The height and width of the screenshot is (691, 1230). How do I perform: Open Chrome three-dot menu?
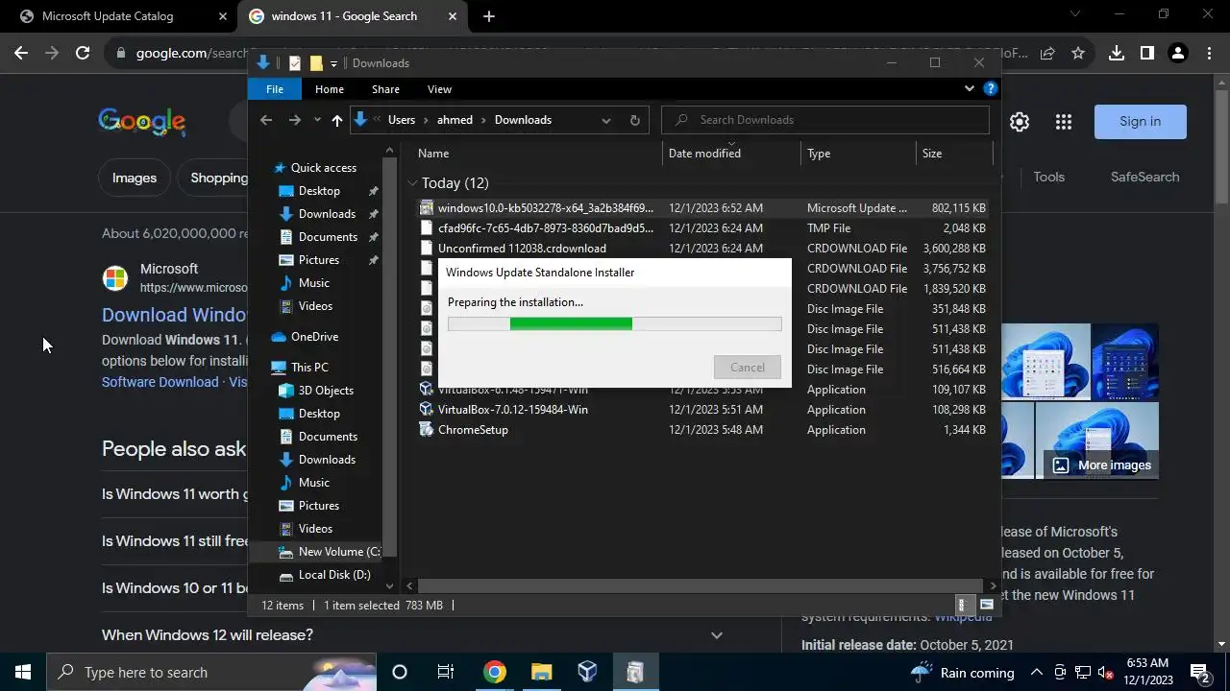(1209, 54)
